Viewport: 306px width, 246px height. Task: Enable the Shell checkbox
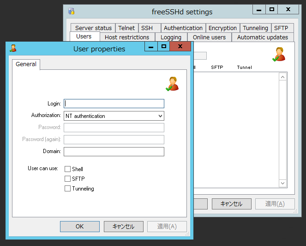point(67,169)
